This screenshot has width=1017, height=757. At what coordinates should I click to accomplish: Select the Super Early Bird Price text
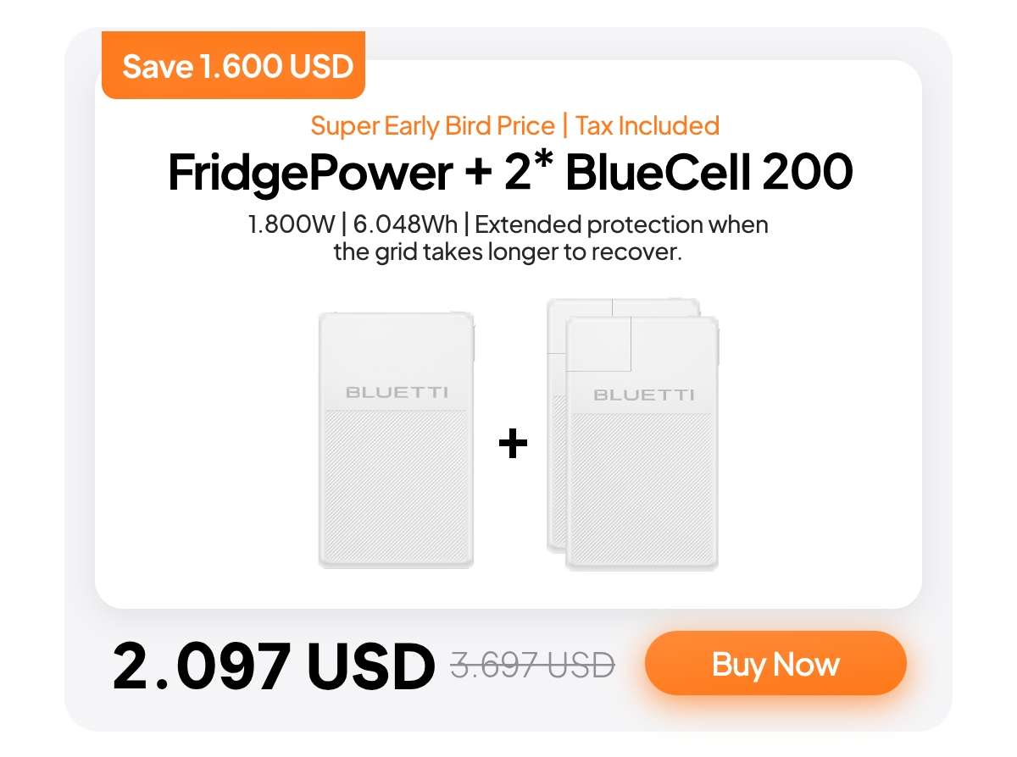tap(433, 126)
